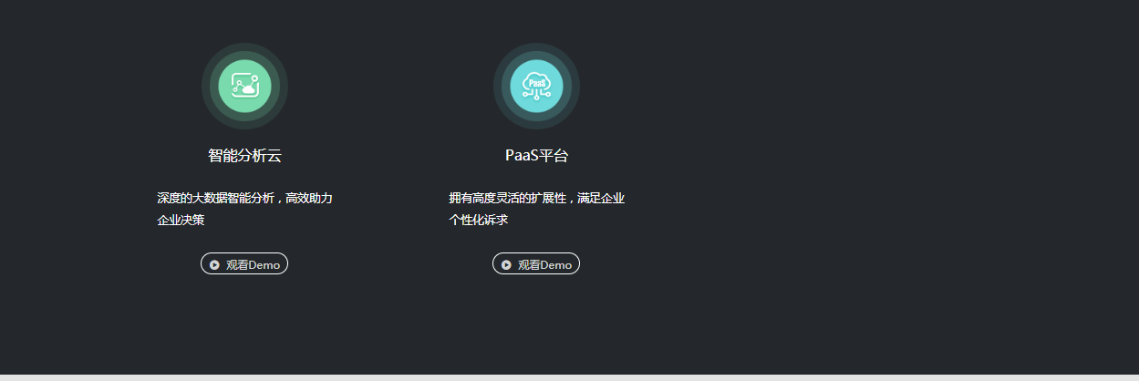Click the Demo text in the left button
The width and height of the screenshot is (1139, 381).
(264, 264)
